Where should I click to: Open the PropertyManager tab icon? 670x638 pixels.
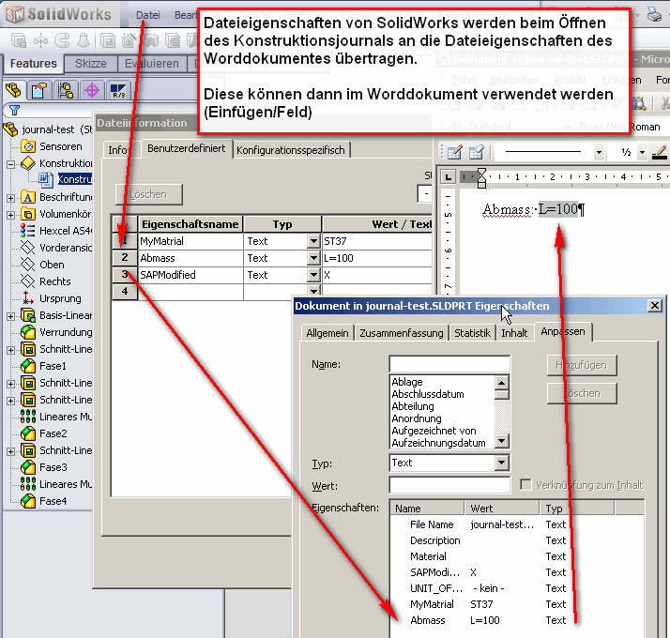pyautogui.click(x=39, y=91)
